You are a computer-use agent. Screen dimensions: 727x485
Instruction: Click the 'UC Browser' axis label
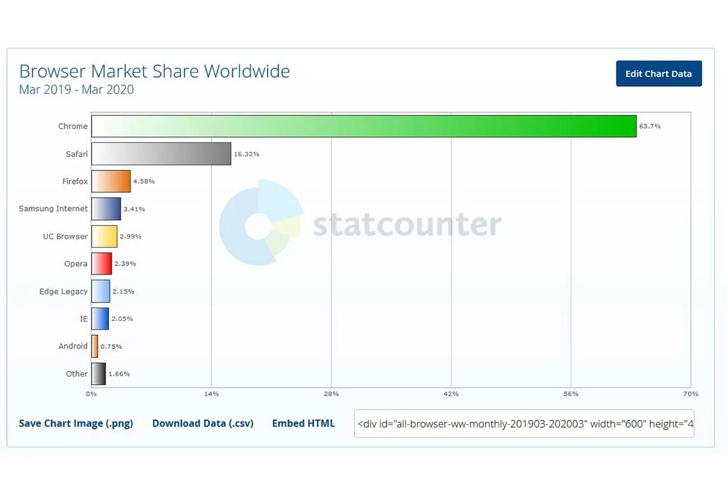66,236
